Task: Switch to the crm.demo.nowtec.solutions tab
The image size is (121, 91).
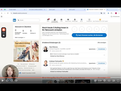Action: point(36,10)
